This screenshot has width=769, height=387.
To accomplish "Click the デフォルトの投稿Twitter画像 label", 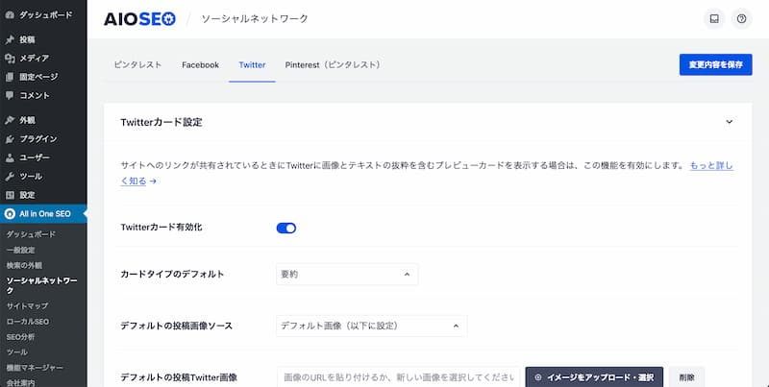I will (x=179, y=377).
